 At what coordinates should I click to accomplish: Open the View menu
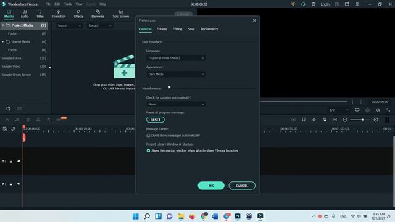[79, 4]
